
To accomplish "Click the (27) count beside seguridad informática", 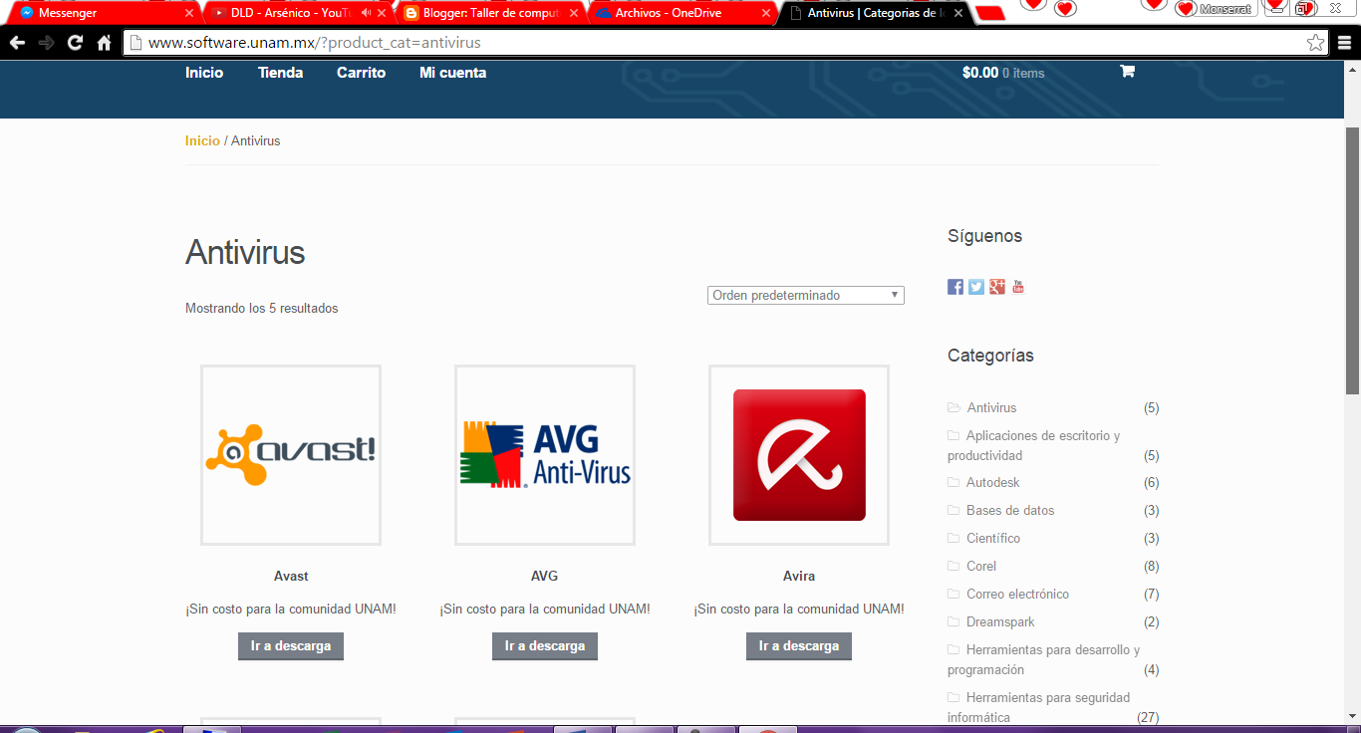I will click(x=1148, y=717).
